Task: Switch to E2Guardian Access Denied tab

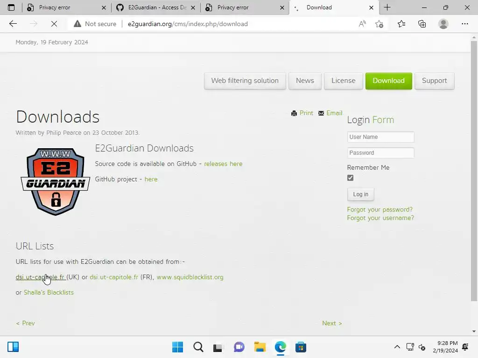Action: (155, 7)
